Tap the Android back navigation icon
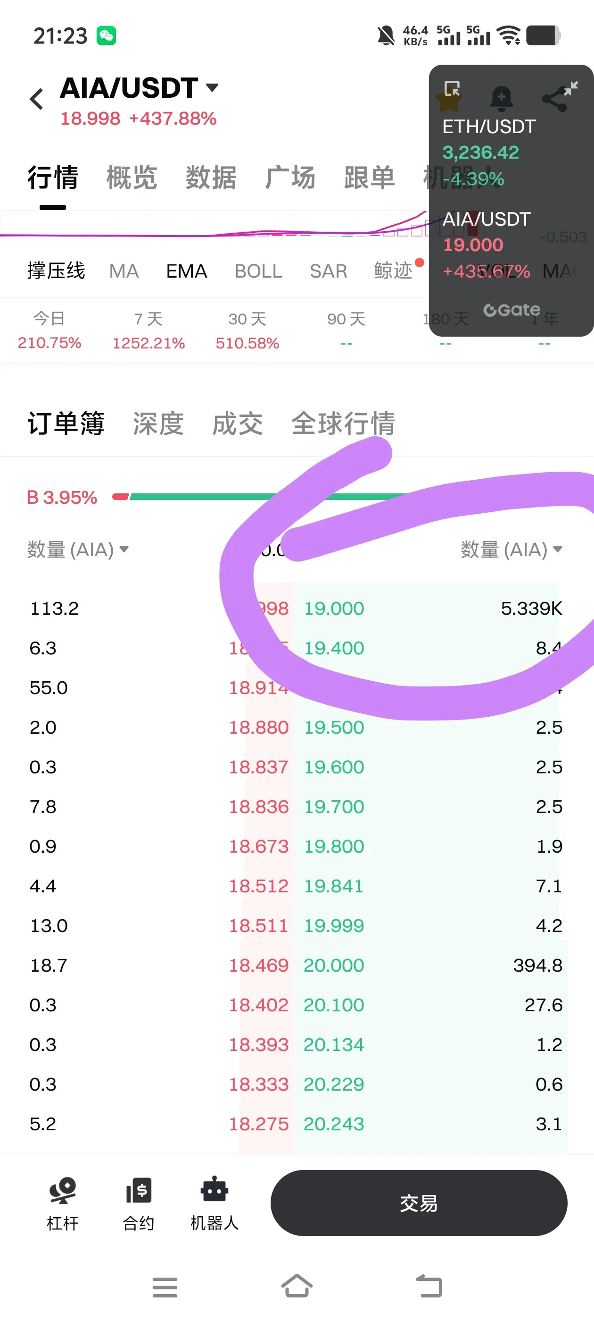594x1322 pixels. coord(429,1286)
